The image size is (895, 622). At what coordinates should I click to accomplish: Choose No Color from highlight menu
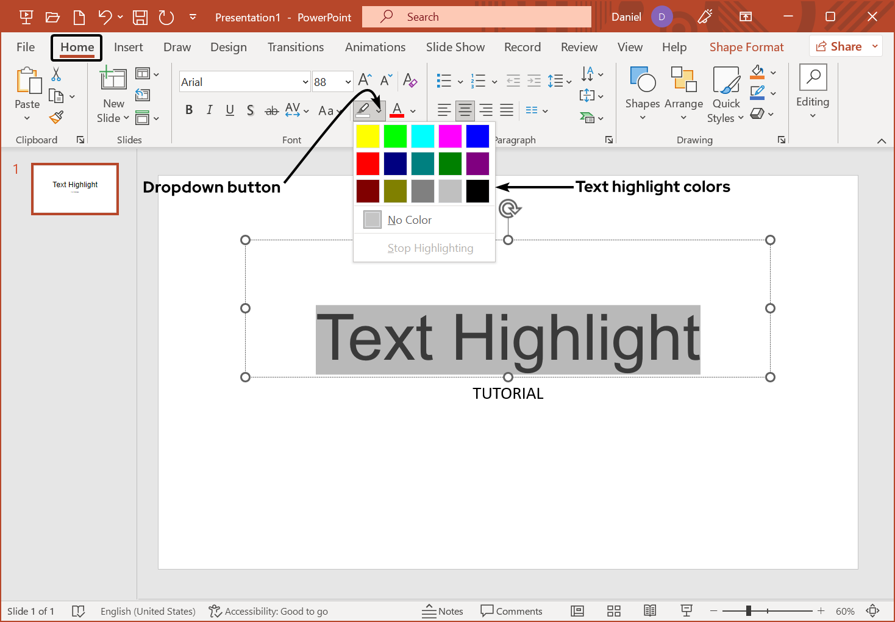[x=409, y=220]
